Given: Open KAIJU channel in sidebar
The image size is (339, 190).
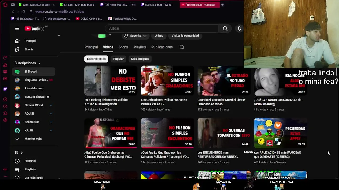Looking at the screenshot, I should point(33,130).
